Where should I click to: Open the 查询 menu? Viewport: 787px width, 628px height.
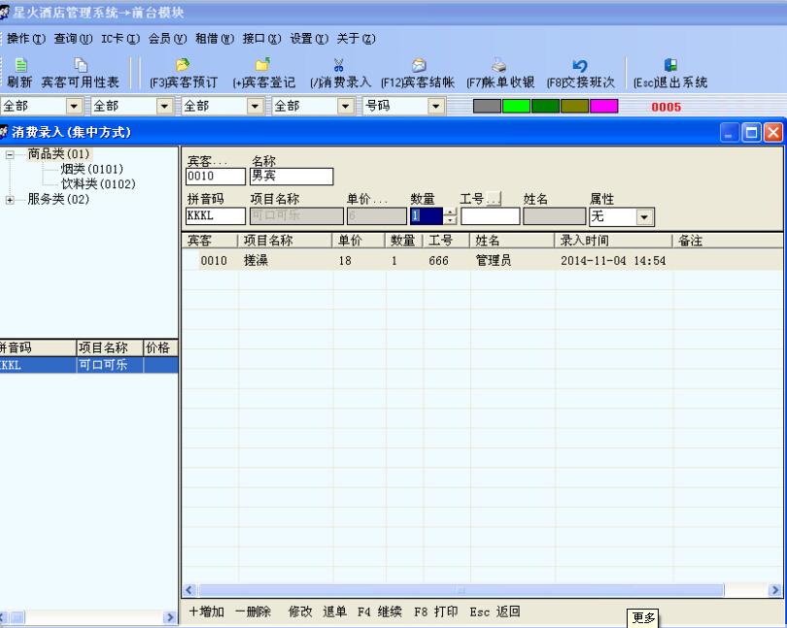(x=73, y=39)
